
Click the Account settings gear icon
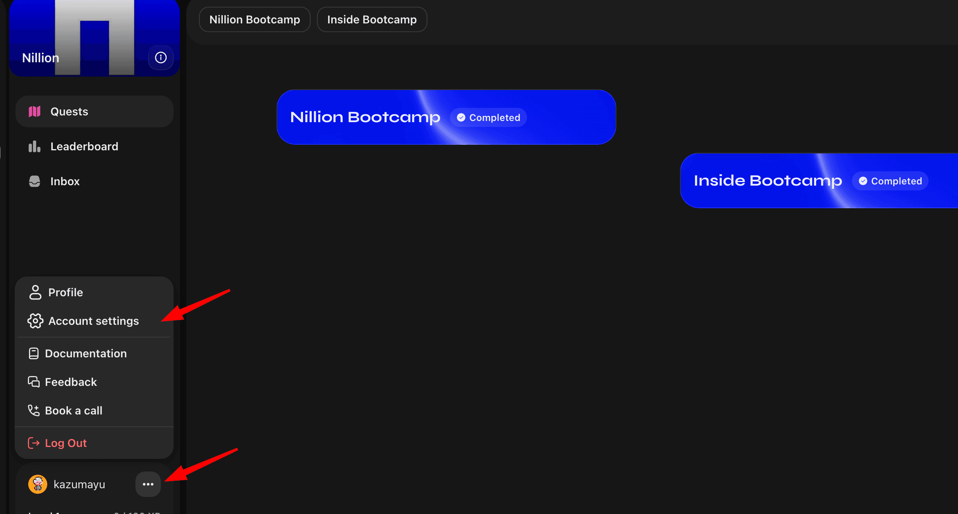tap(35, 321)
